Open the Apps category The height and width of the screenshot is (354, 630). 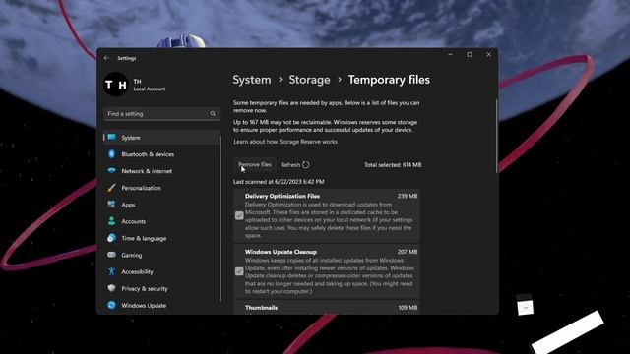[x=161, y=205]
